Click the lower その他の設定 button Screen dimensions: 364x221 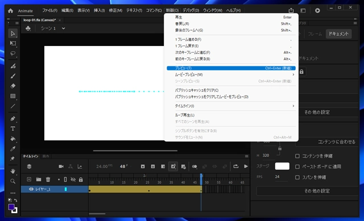click(308, 191)
